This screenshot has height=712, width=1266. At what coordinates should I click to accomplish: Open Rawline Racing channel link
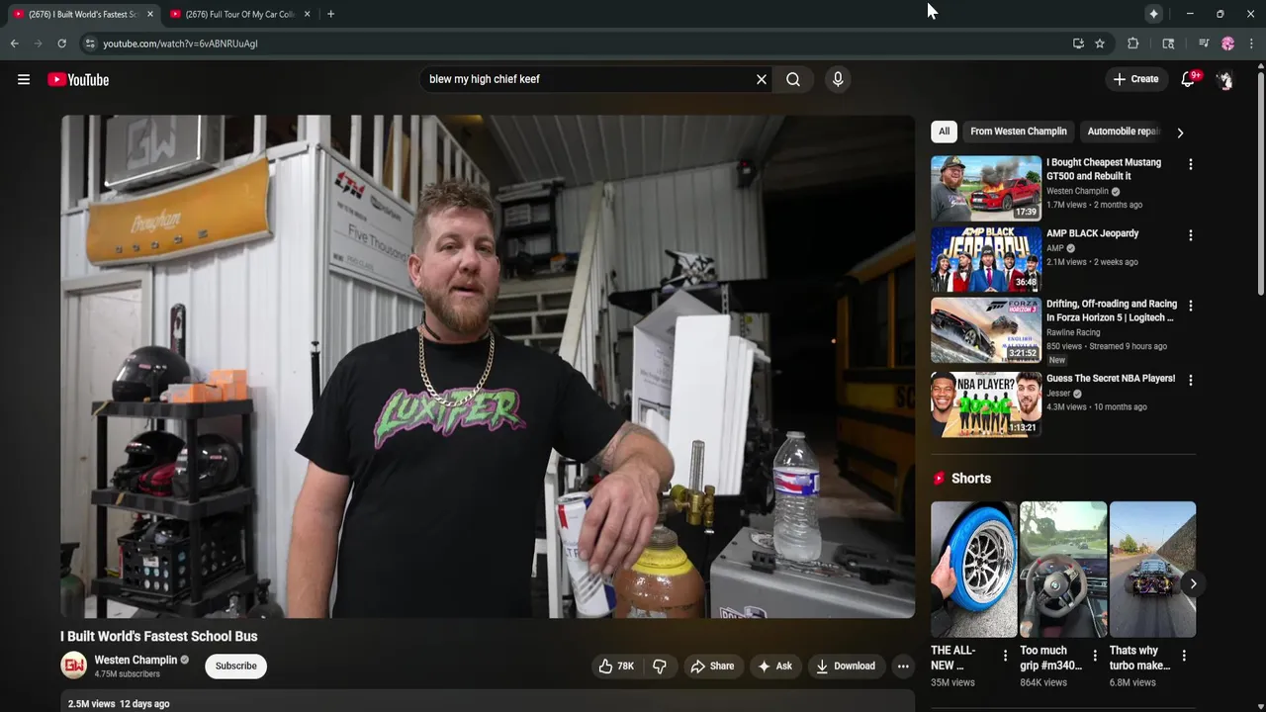pyautogui.click(x=1073, y=332)
